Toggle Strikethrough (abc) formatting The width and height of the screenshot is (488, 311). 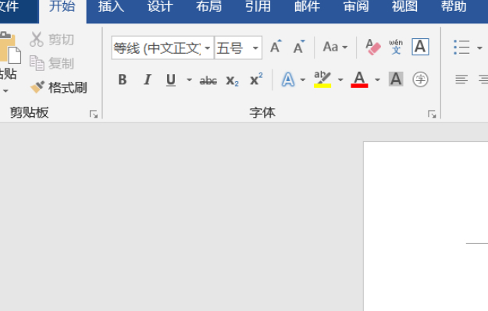pos(208,80)
